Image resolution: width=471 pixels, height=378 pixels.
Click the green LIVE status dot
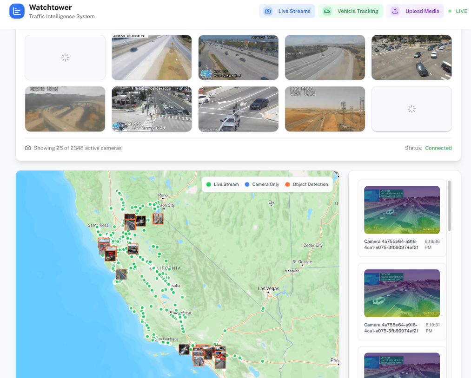pyautogui.click(x=450, y=11)
